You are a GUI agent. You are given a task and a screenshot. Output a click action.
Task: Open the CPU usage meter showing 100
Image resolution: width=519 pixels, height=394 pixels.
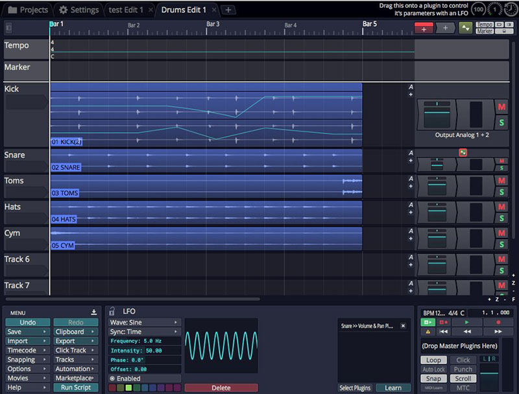click(x=478, y=9)
